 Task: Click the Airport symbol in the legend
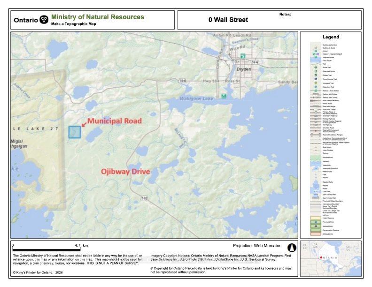point(316,51)
